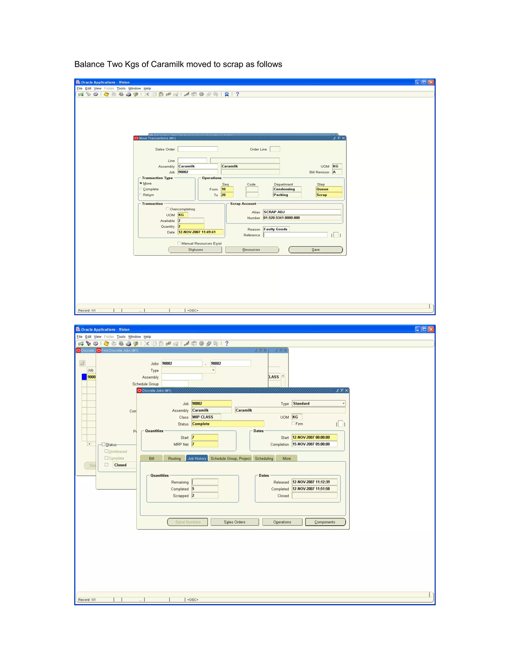
Task: Click the Help question mark in top toolbar
Action: [237, 94]
